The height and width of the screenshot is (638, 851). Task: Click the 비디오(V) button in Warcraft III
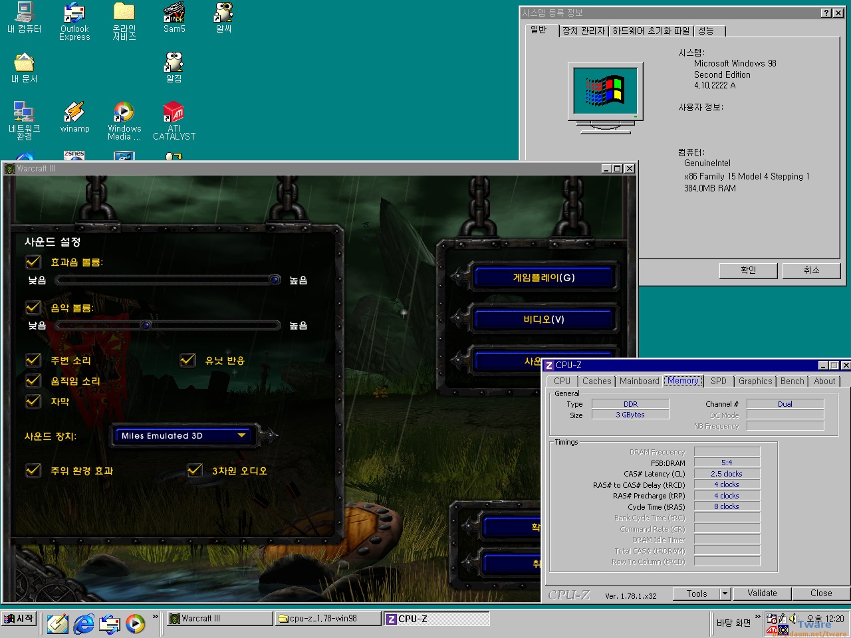[x=543, y=320]
